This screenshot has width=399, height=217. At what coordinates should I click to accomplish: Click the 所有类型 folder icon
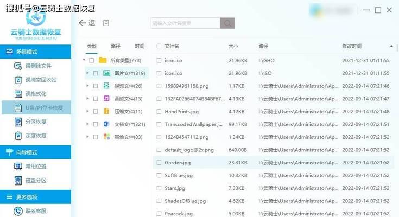(103, 60)
